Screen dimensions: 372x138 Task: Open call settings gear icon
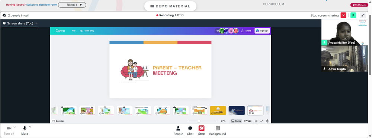click(x=4, y=15)
